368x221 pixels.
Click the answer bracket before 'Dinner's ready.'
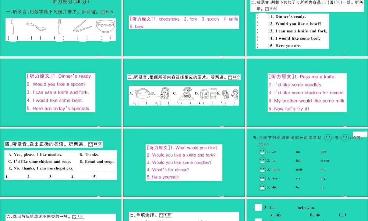pos(263,17)
